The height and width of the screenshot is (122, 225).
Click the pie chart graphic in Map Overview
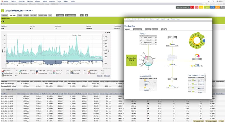coord(148,61)
